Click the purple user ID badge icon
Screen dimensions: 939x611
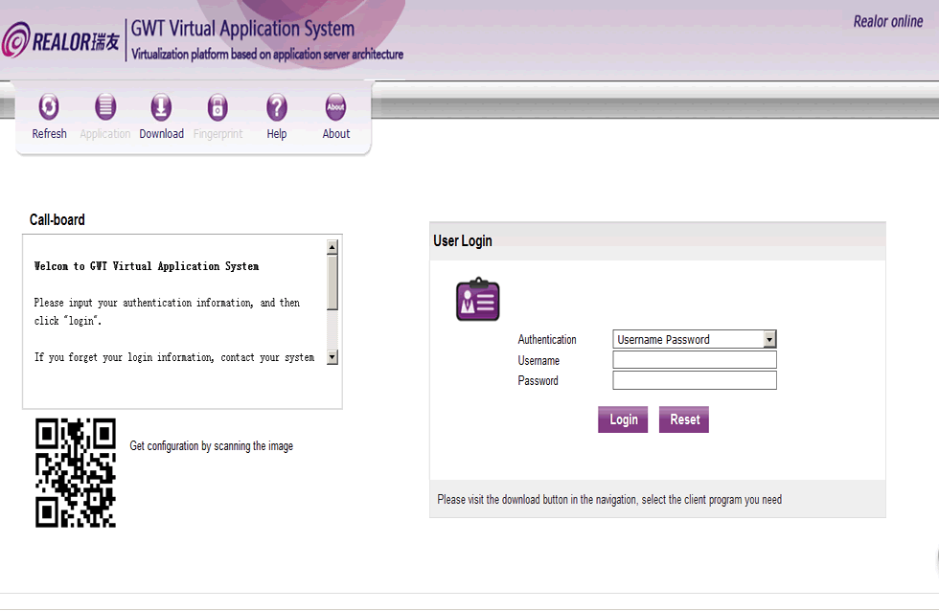(477, 300)
